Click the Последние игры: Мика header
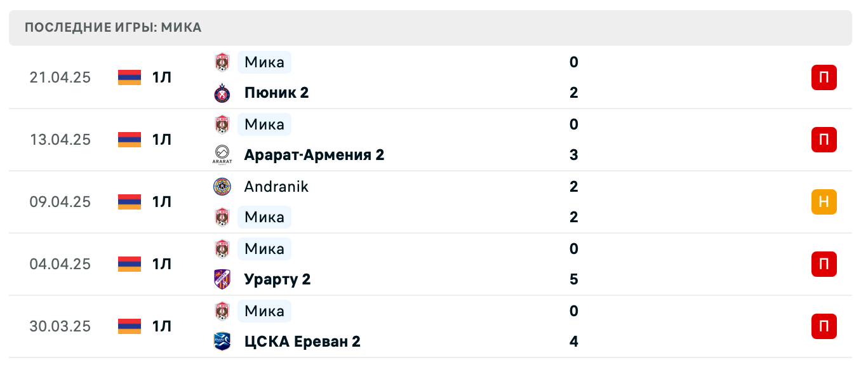Screen dimensions: 861x367 [113, 27]
